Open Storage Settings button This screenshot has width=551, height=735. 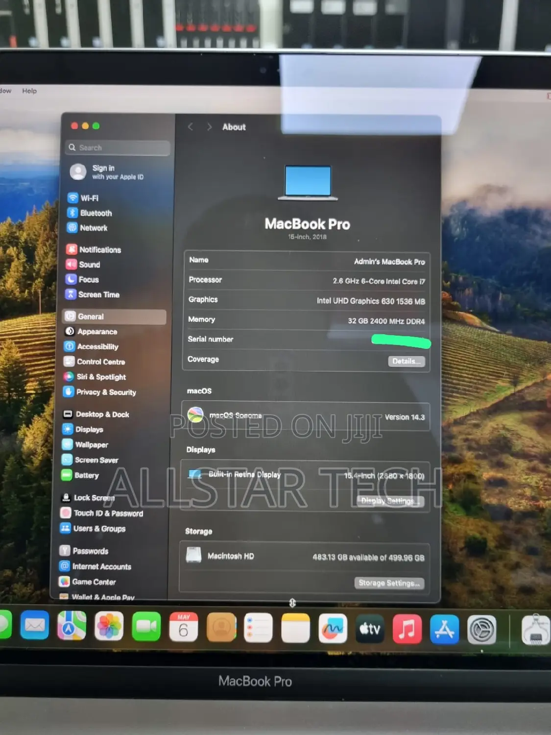click(x=389, y=583)
